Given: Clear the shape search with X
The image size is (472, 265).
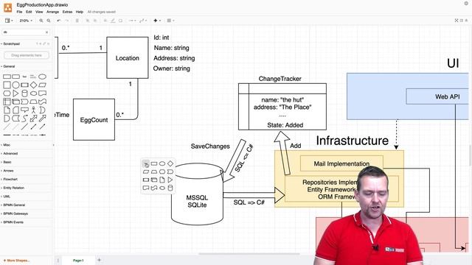Looking at the screenshot, I should 46,32.
